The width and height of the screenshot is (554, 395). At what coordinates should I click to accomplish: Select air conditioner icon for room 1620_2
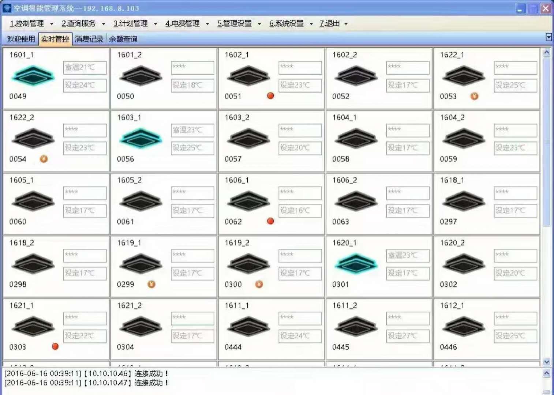pyautogui.click(x=464, y=263)
